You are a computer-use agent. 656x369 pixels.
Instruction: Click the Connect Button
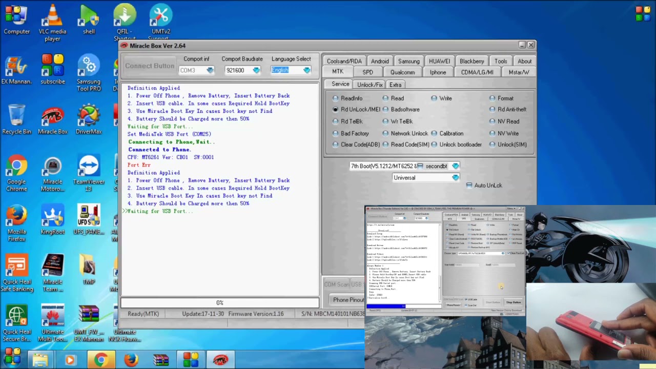(150, 66)
